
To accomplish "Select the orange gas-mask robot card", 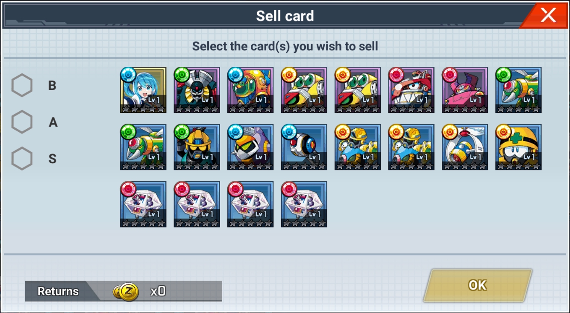I will tap(250, 90).
